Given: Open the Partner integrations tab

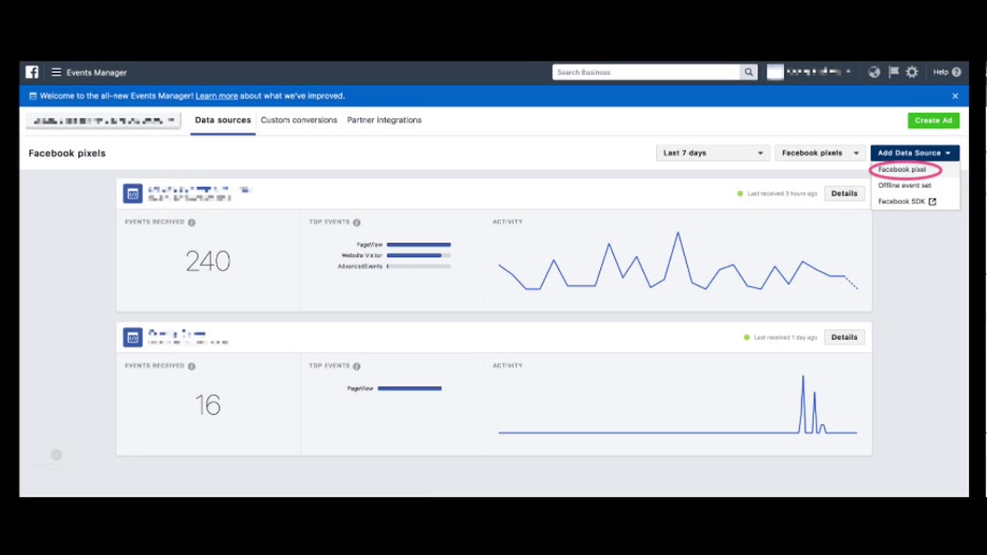Looking at the screenshot, I should [x=384, y=120].
